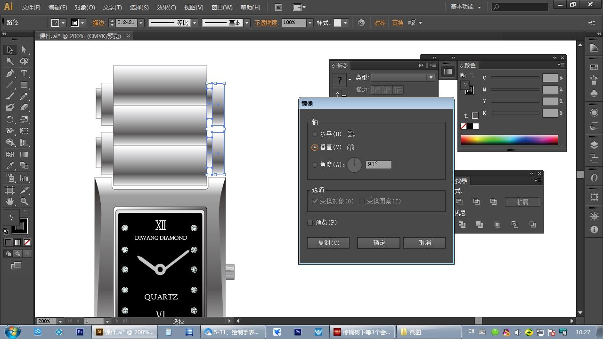This screenshot has width=603, height=339.
Task: Select the Gradient tool in toolbox
Action: point(24,154)
